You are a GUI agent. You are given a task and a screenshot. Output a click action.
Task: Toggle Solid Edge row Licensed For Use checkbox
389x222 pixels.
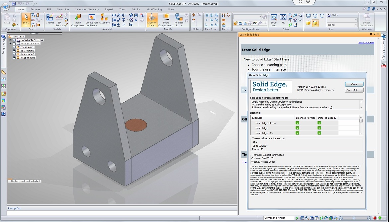(297, 128)
